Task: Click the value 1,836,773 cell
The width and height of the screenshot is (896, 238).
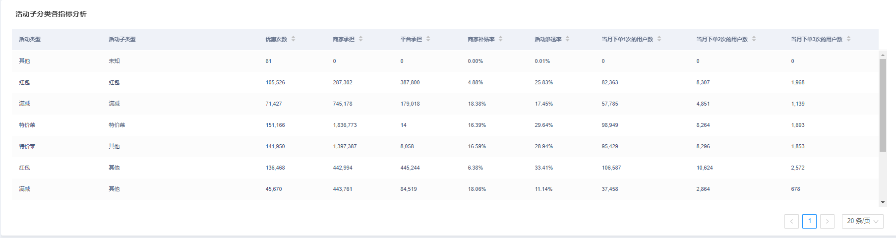Action: pos(345,125)
